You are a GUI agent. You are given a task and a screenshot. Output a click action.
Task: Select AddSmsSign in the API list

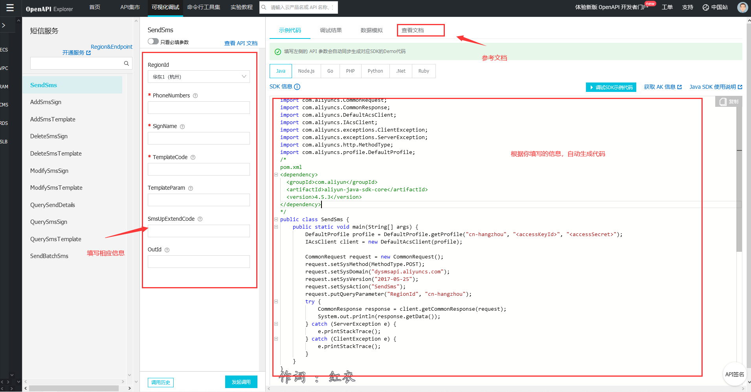[46, 102]
